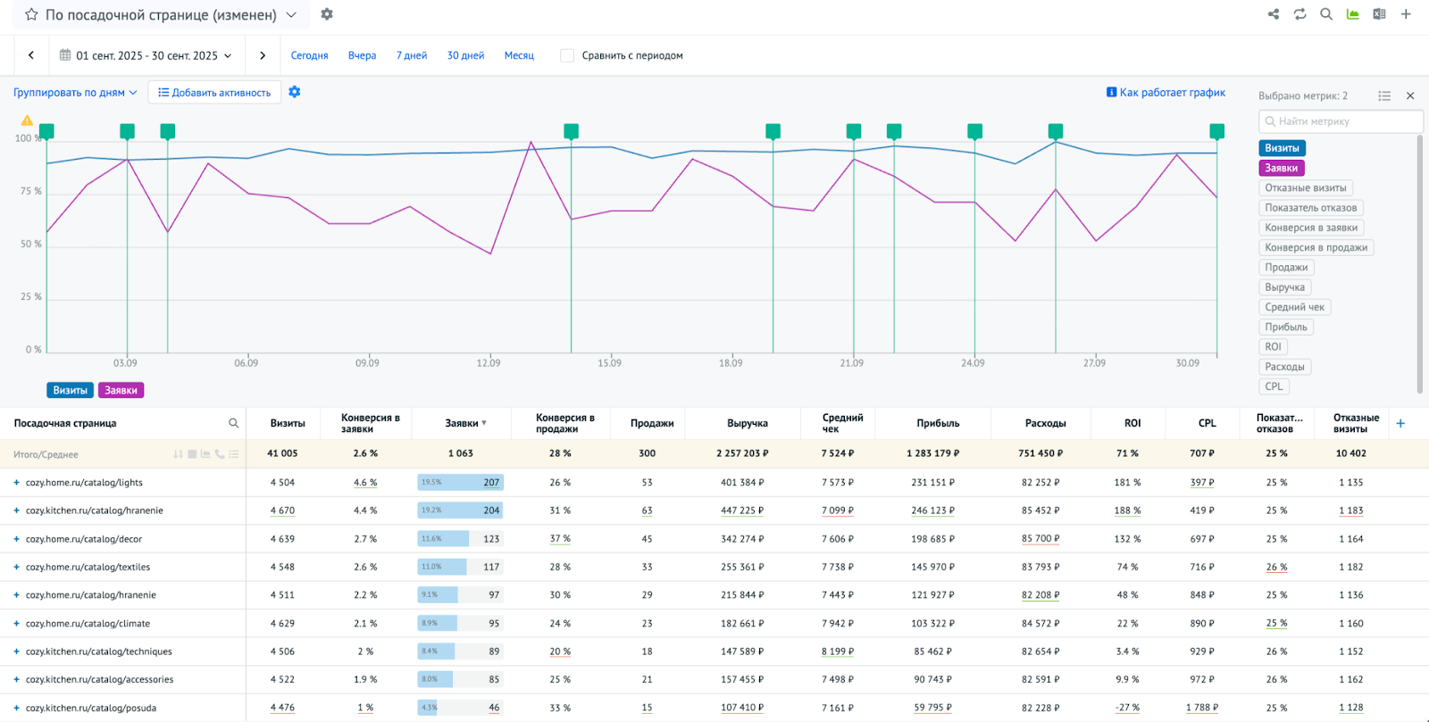Click the blue chart settings gear
Image resolution: width=1429 pixels, height=722 pixels.
click(x=295, y=92)
